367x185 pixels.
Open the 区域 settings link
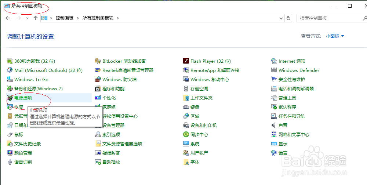coord(195,116)
